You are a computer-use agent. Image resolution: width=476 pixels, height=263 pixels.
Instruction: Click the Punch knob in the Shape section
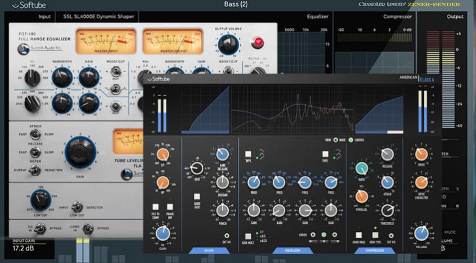click(x=221, y=211)
